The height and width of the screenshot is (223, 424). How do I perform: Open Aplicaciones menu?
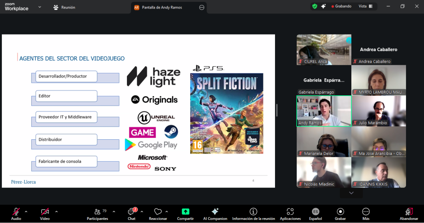coord(290,214)
